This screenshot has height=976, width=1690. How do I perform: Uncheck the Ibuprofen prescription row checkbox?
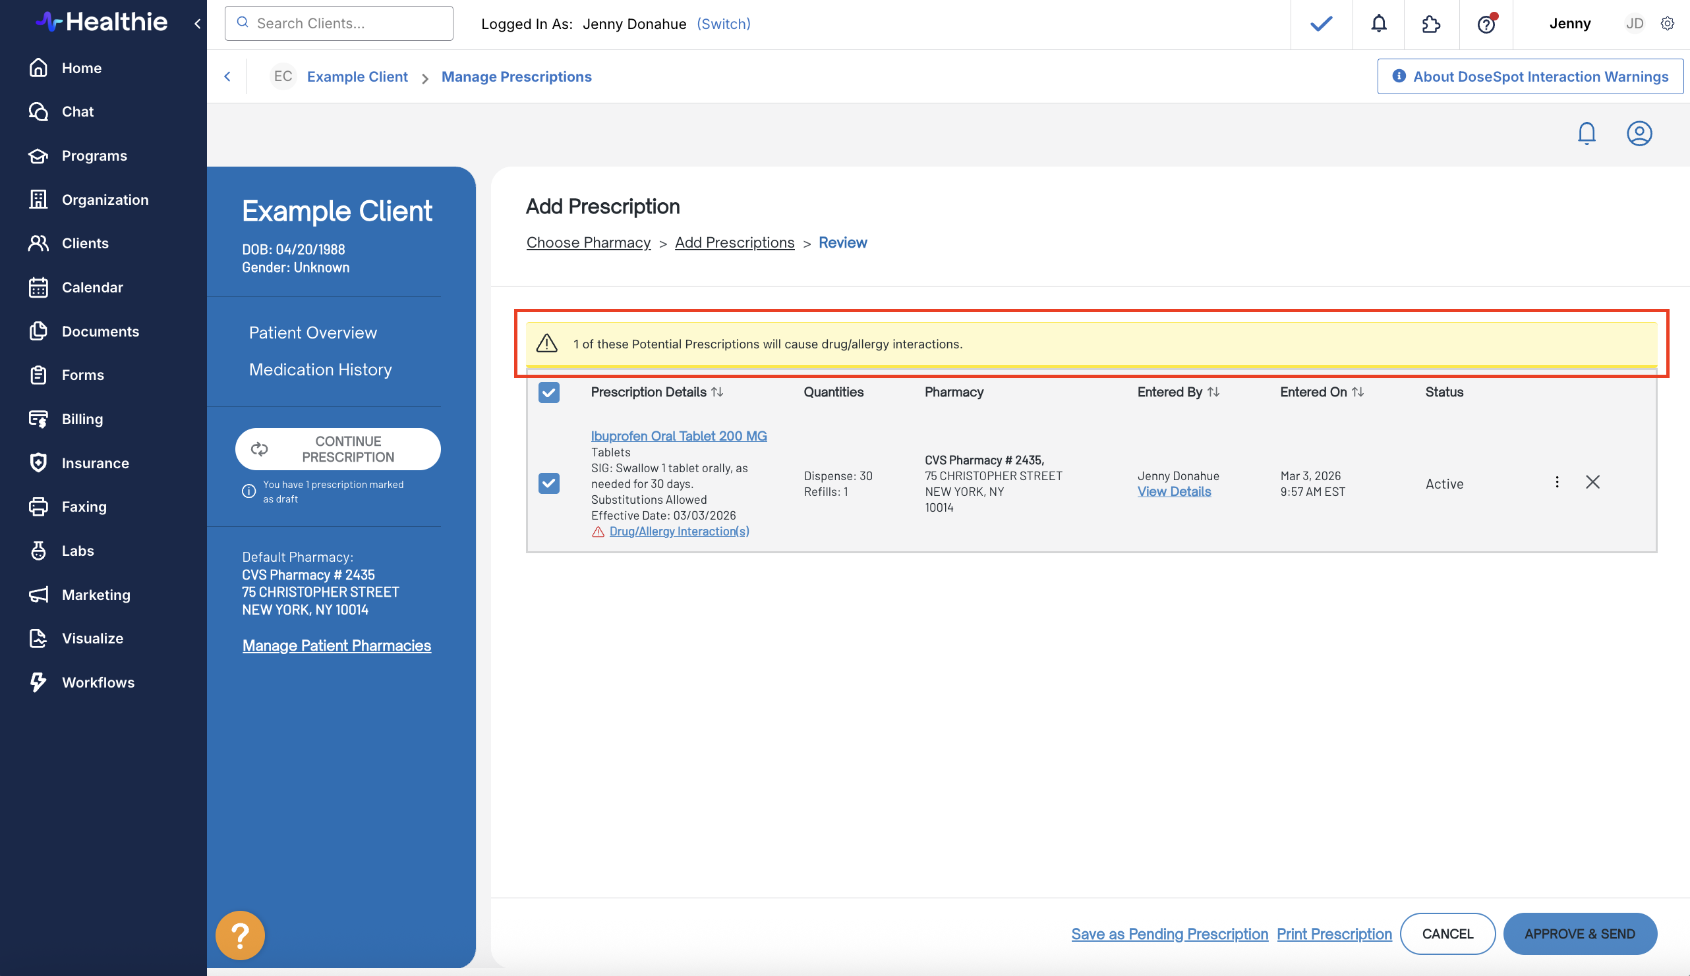click(548, 483)
